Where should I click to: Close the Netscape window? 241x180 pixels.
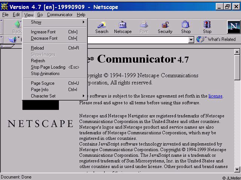click(x=236, y=7)
